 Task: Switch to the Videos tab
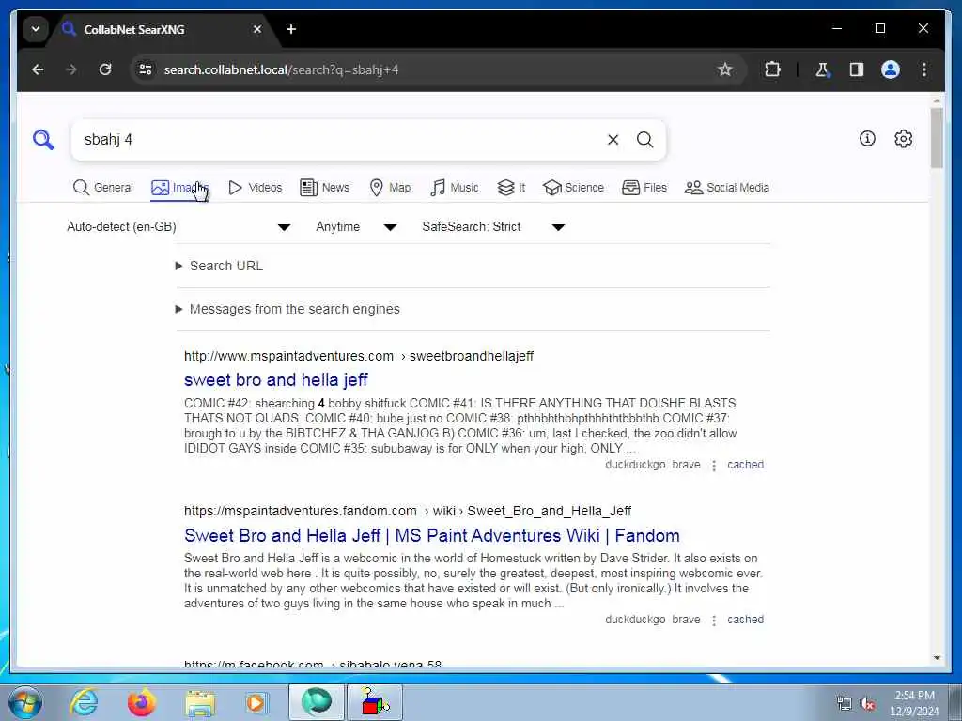[x=255, y=188]
